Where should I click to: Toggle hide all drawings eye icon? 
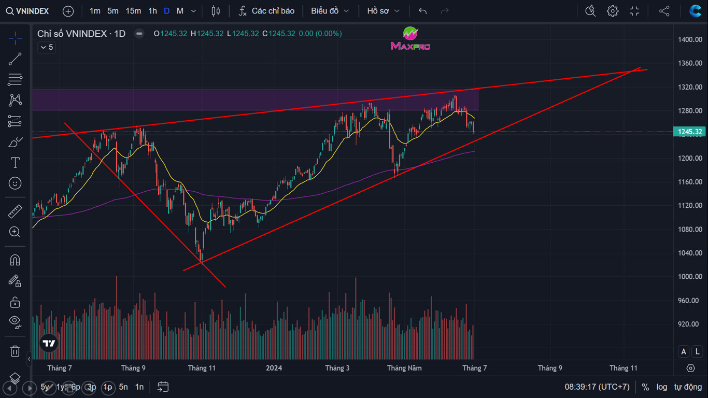pyautogui.click(x=15, y=322)
